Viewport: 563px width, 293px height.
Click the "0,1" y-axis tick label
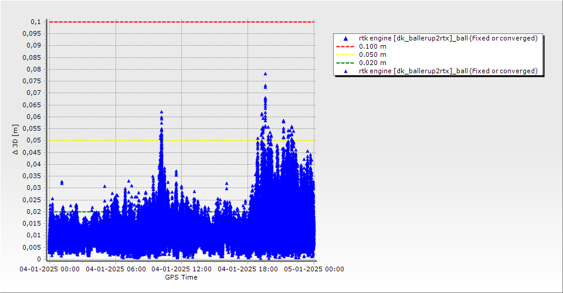pyautogui.click(x=36, y=22)
